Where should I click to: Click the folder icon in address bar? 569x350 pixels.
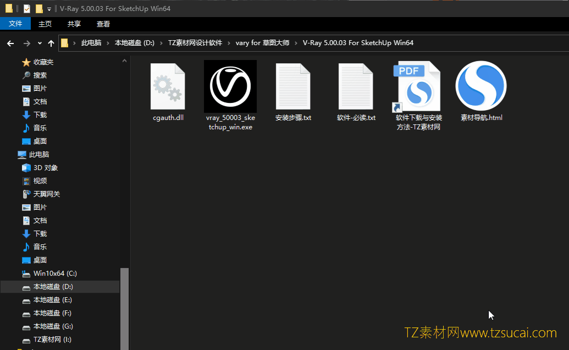tap(64, 43)
